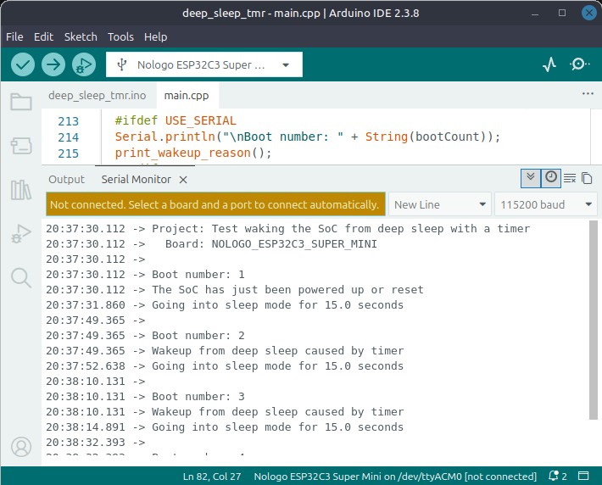Click the USB icon in board selector
Screen dimensions: 602x485
pyautogui.click(x=122, y=64)
